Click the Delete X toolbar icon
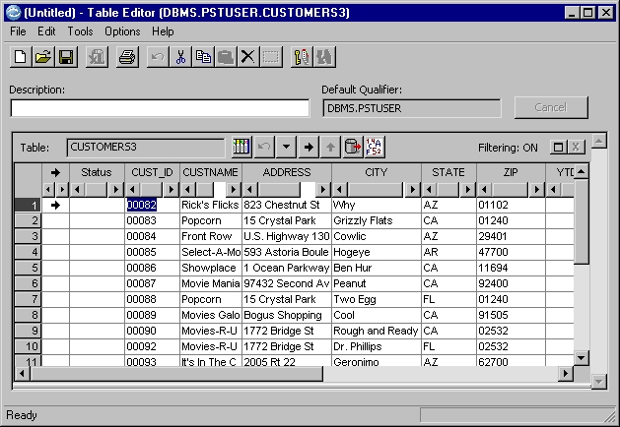The width and height of the screenshot is (620, 427). click(x=248, y=57)
